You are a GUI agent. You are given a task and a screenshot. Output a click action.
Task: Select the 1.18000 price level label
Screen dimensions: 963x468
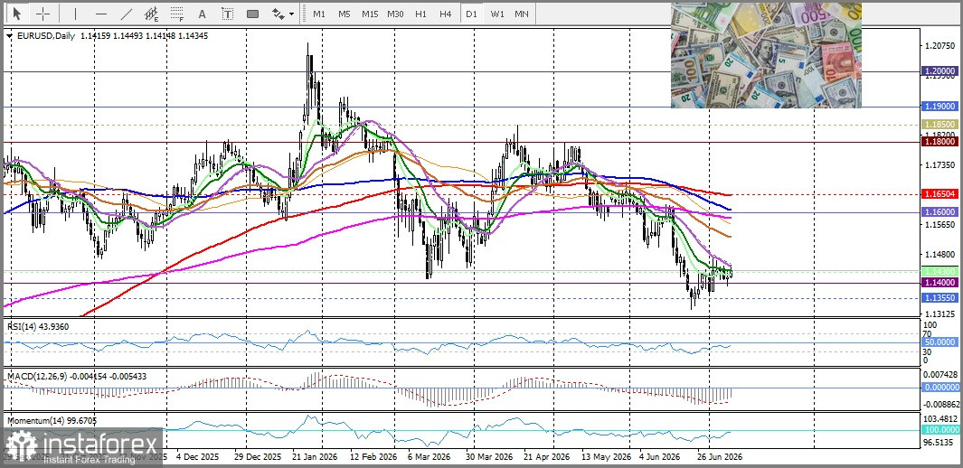[x=941, y=142]
